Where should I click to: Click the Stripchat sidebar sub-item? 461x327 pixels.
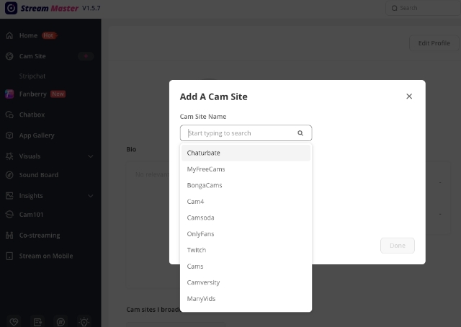point(32,76)
